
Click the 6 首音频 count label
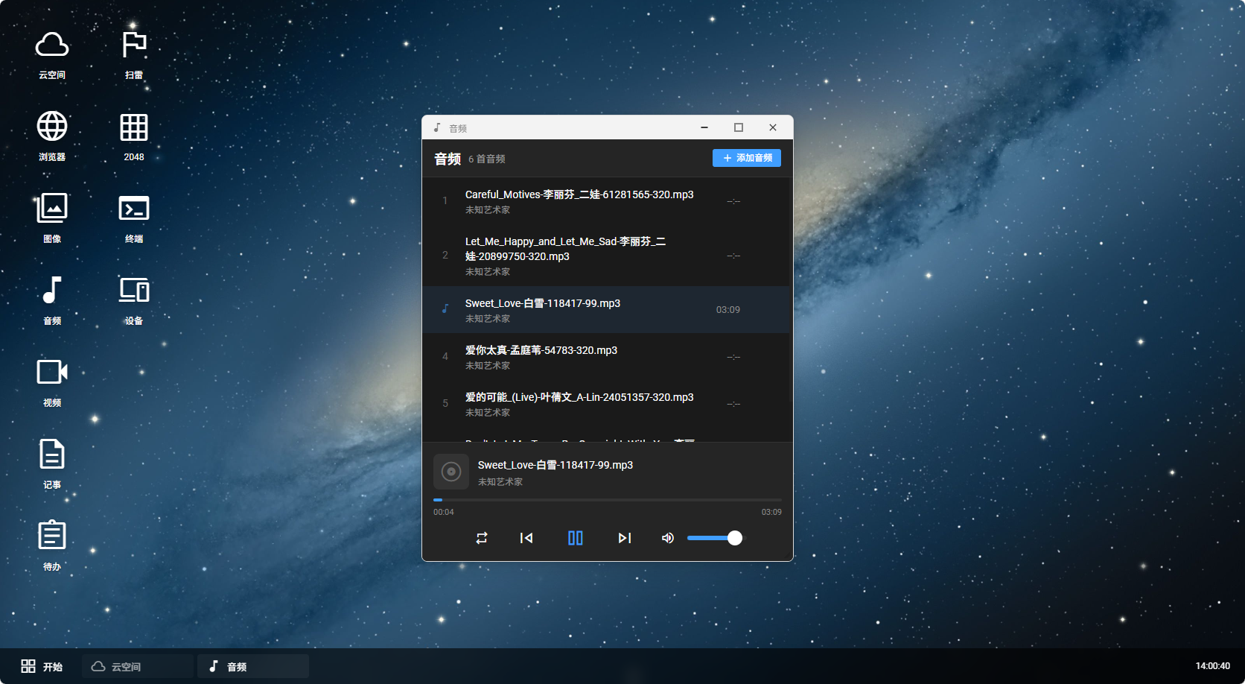[487, 159]
